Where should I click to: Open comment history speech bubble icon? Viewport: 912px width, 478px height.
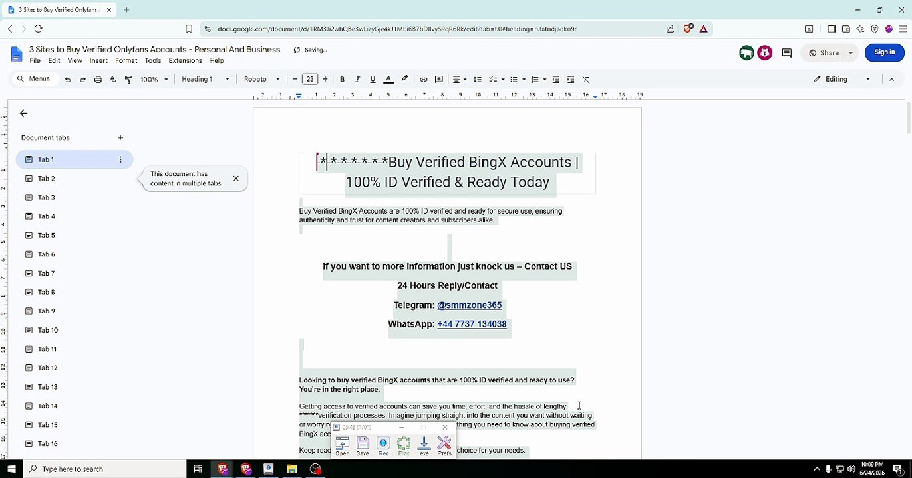(787, 53)
